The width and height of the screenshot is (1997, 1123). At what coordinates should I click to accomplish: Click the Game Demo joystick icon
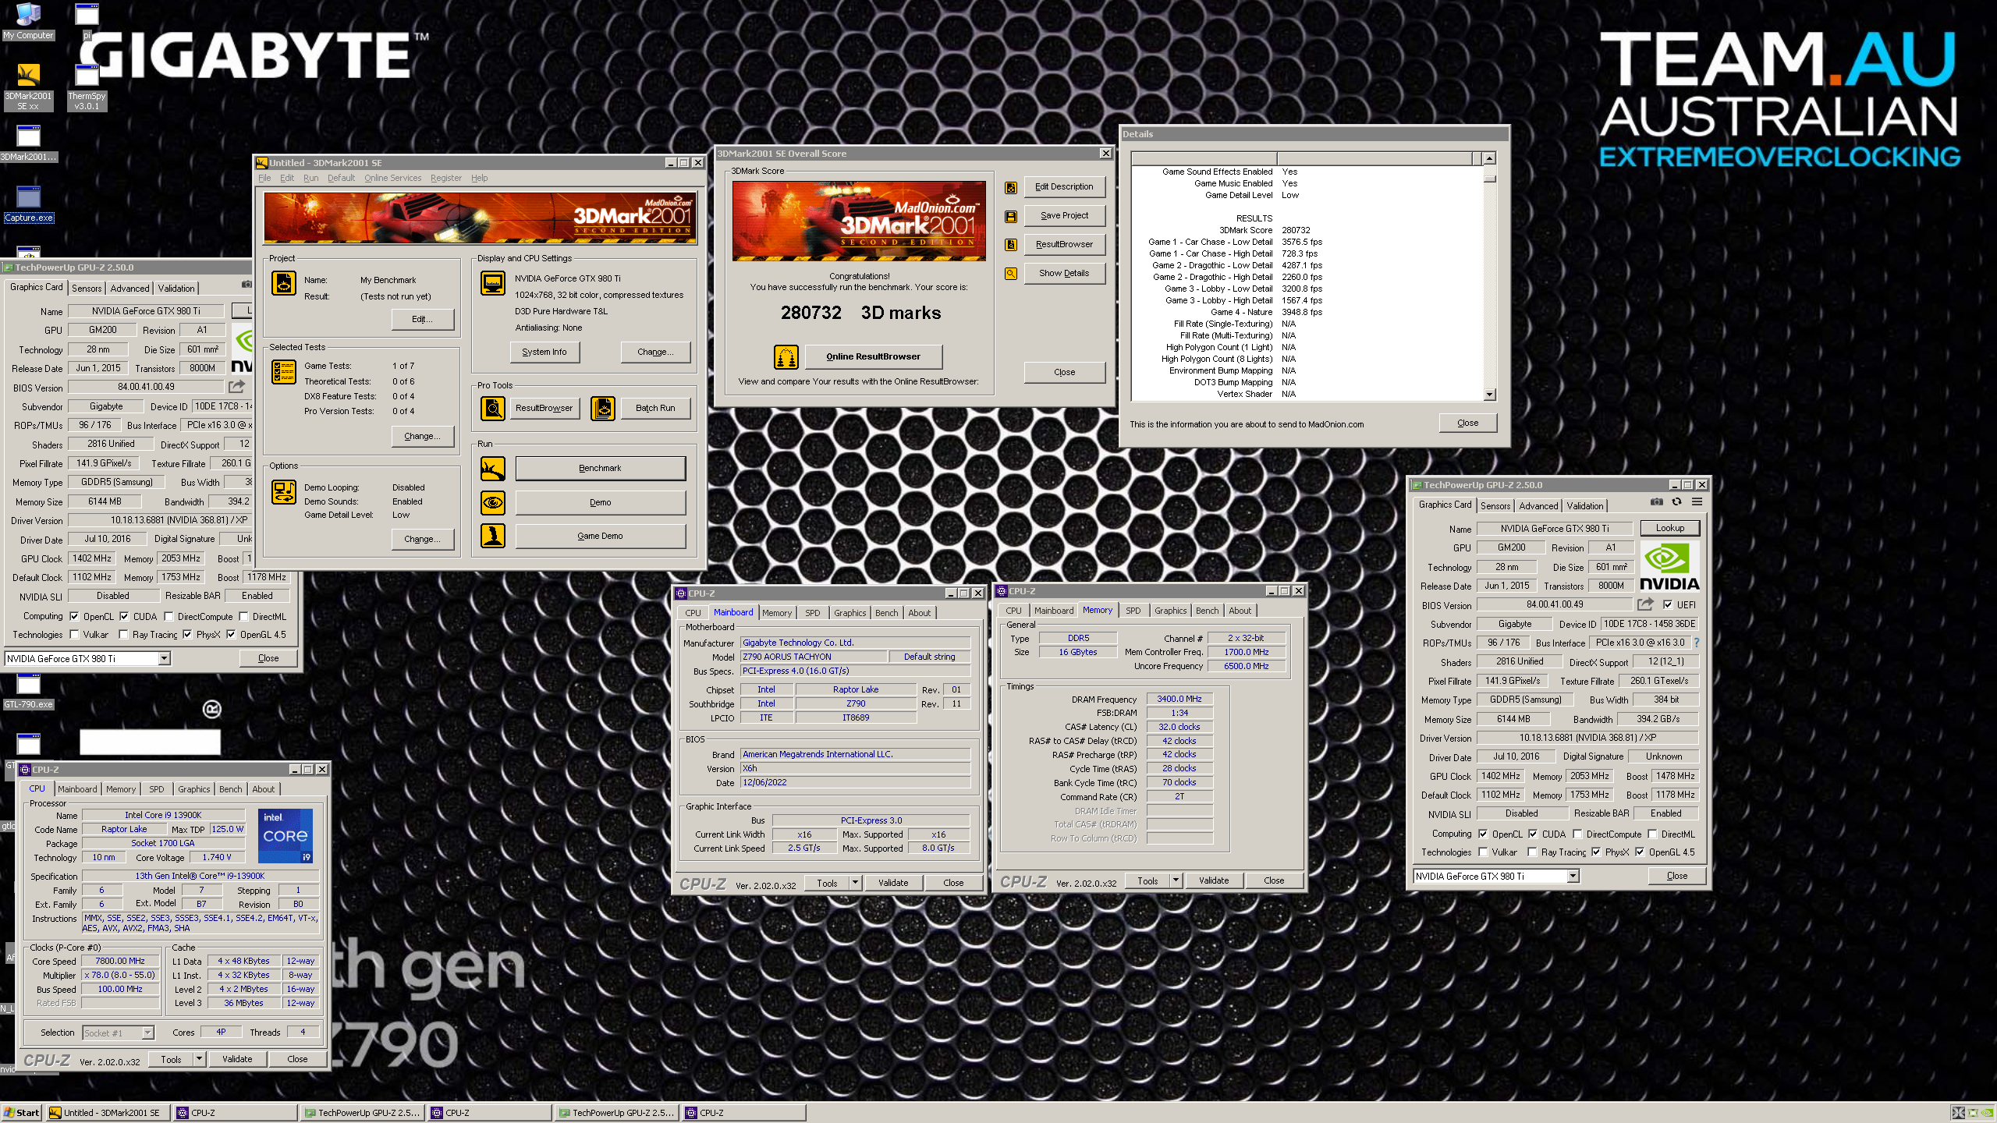(x=493, y=536)
